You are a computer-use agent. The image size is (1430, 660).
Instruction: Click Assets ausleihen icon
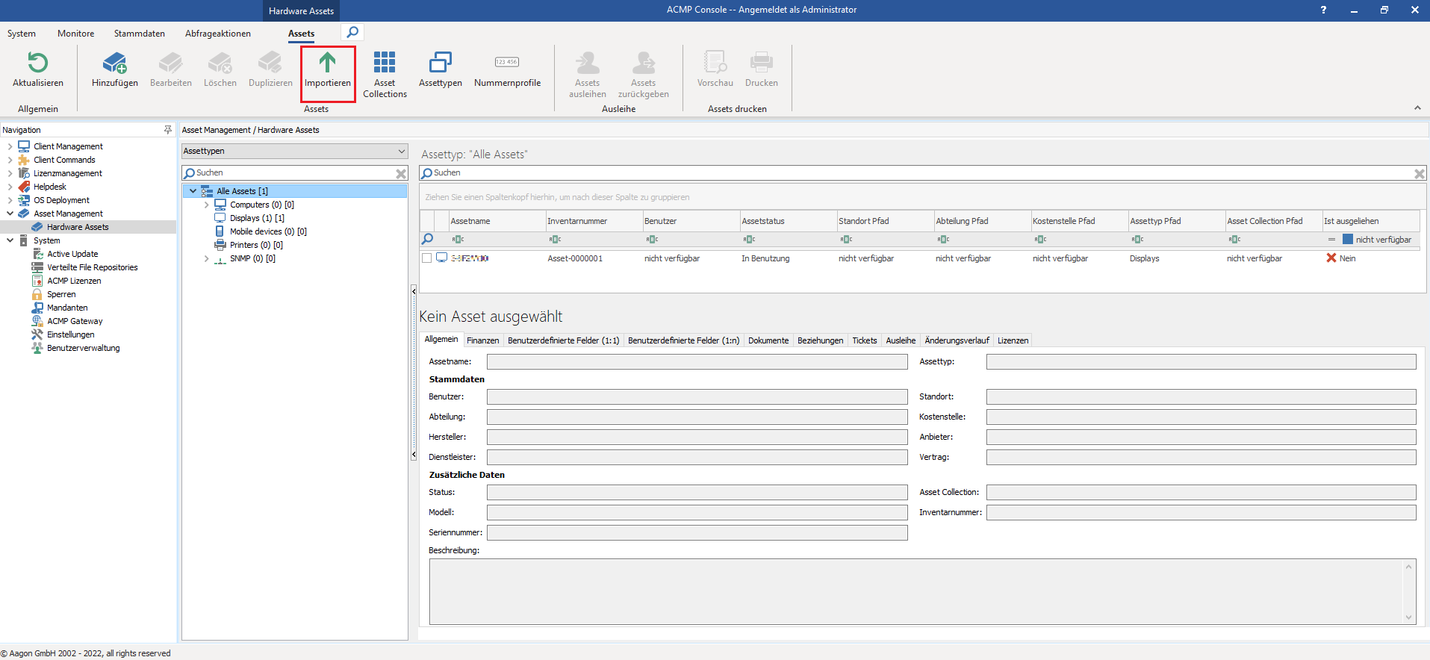pyautogui.click(x=588, y=62)
